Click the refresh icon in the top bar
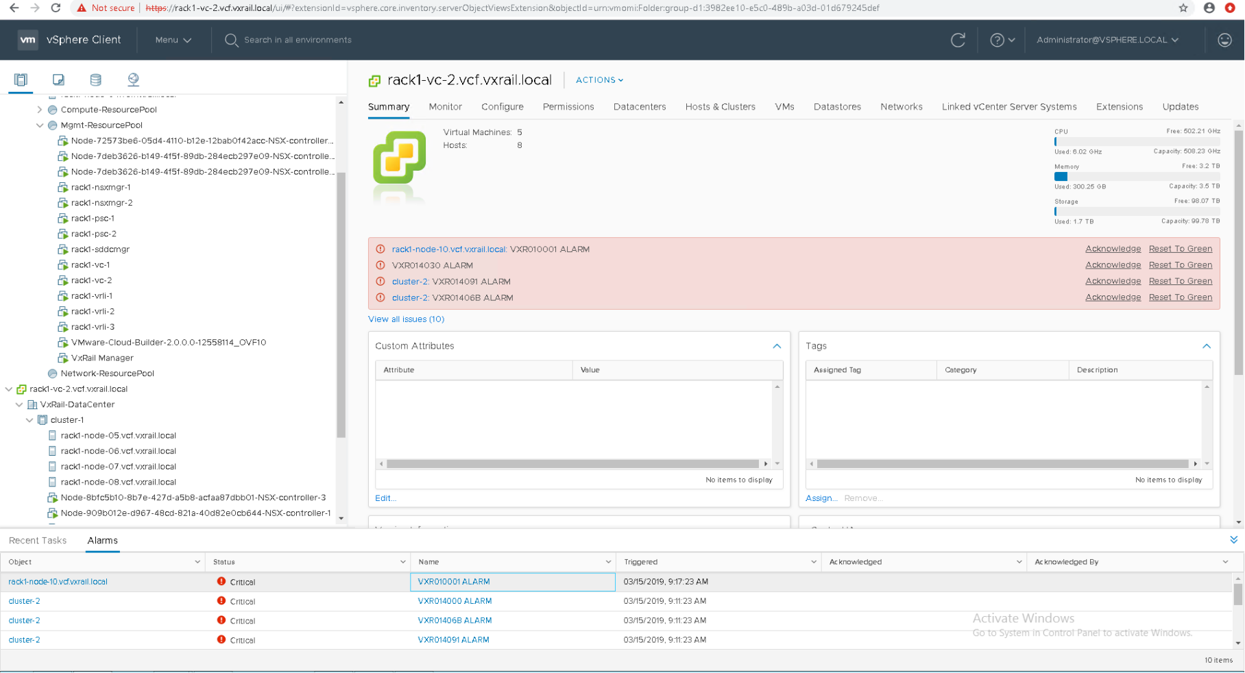The image size is (1245, 673). click(958, 40)
